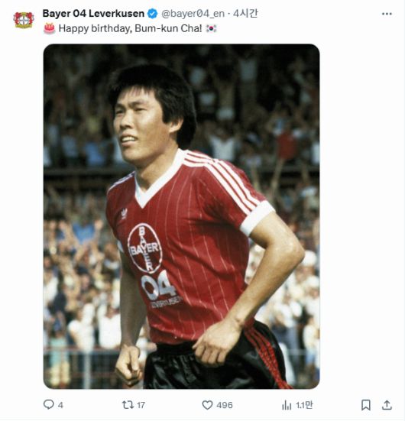Click the reply speech bubble icon

pos(49,405)
